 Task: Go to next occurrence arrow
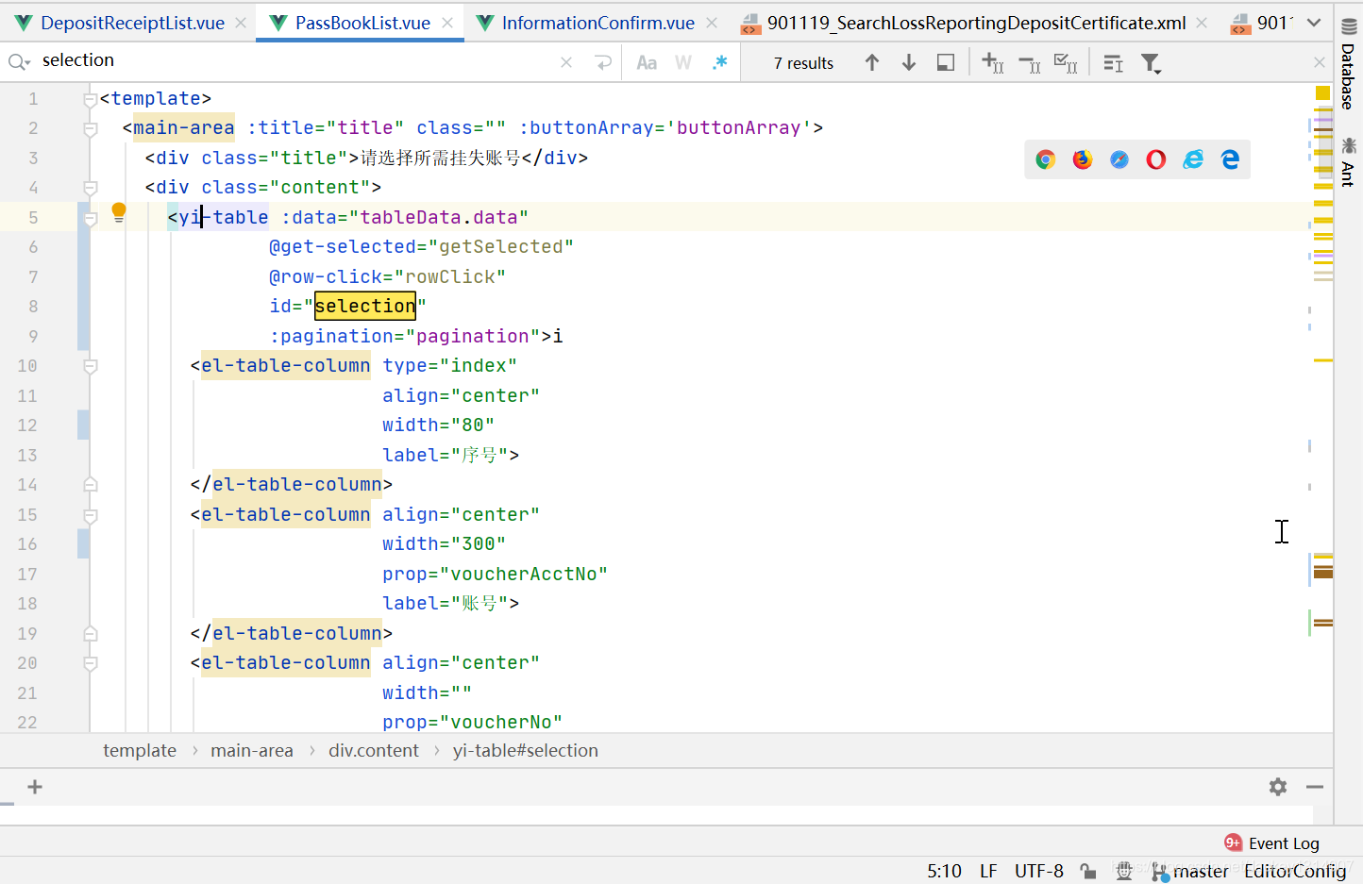pos(909,62)
